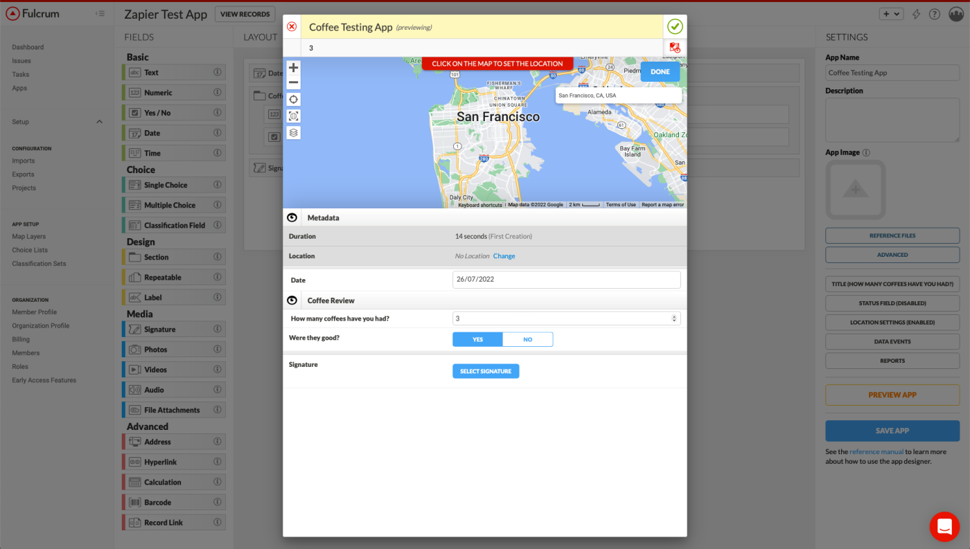
Task: Open the lightning bolt icon in header
Action: (916, 14)
